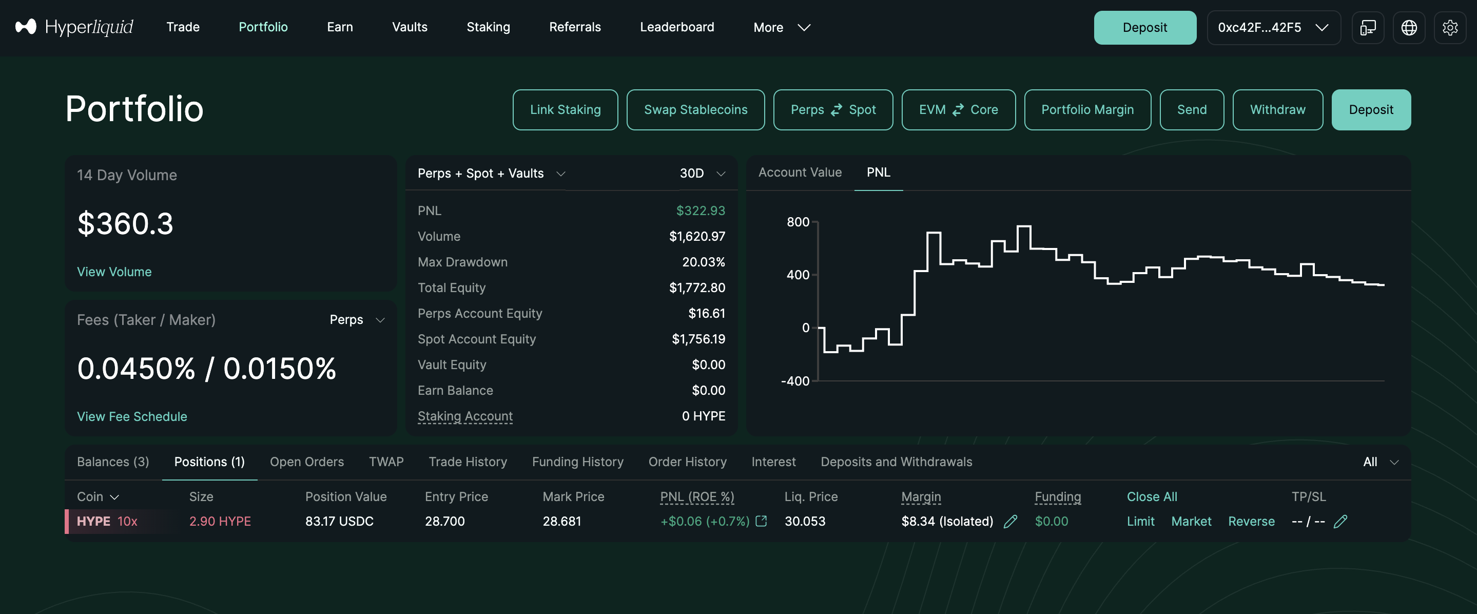This screenshot has width=1477, height=614.
Task: Open the Trade History tab
Action: tap(468, 462)
